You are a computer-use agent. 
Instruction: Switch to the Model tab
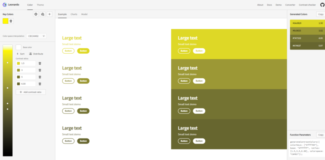84,14
